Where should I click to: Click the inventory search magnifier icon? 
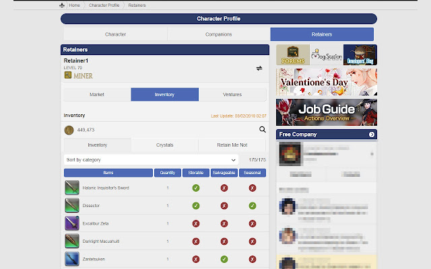tap(263, 129)
